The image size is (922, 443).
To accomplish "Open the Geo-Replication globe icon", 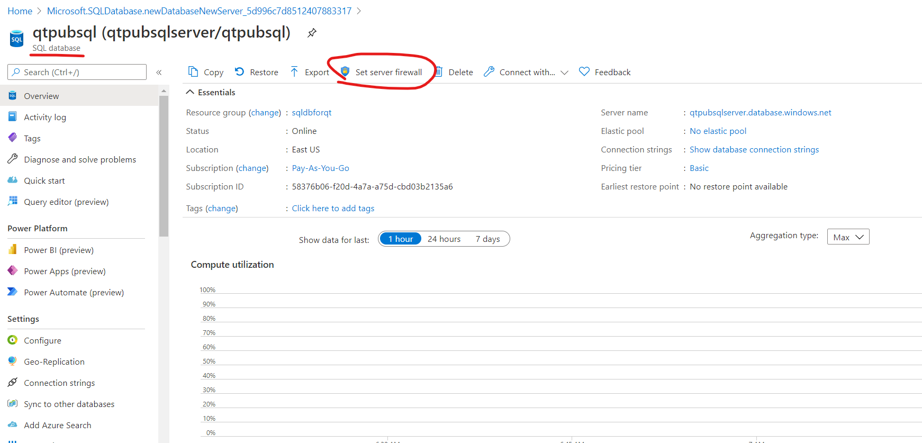I will [x=13, y=361].
